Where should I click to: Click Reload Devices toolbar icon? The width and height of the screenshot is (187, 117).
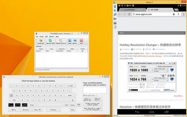coord(61,42)
